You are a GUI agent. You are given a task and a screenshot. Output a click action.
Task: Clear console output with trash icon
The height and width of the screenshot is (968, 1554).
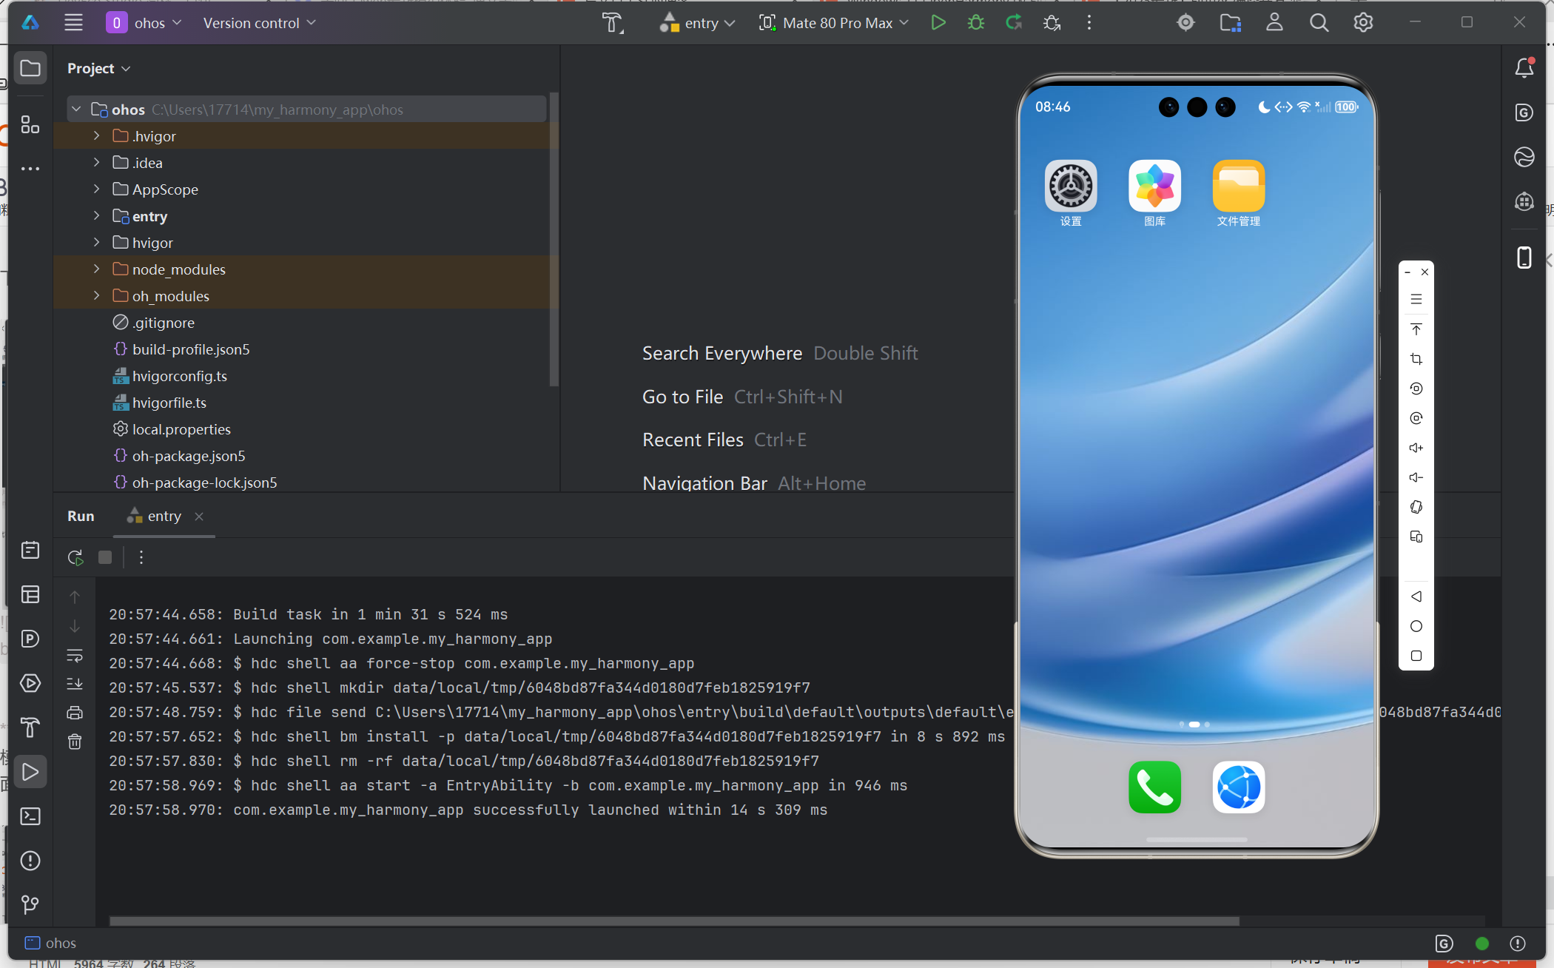coord(75,742)
